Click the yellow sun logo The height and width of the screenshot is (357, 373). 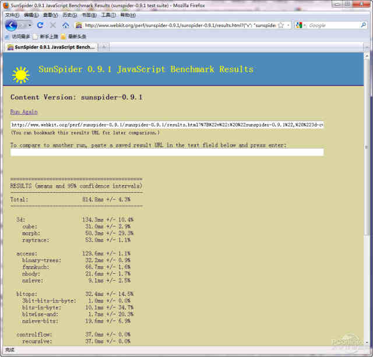pyautogui.click(x=21, y=75)
